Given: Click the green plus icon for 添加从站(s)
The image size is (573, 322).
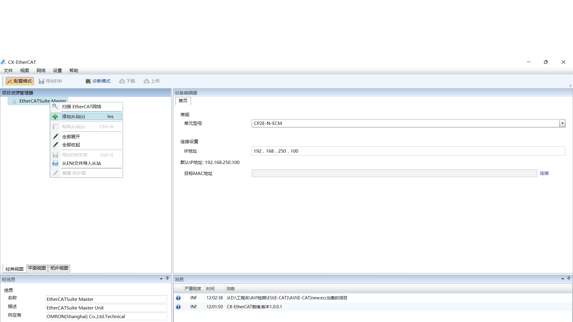Looking at the screenshot, I should (x=55, y=117).
